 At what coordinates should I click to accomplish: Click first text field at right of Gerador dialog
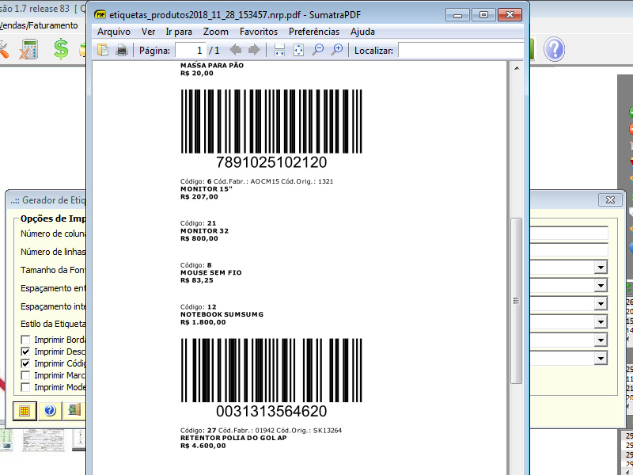click(568, 233)
